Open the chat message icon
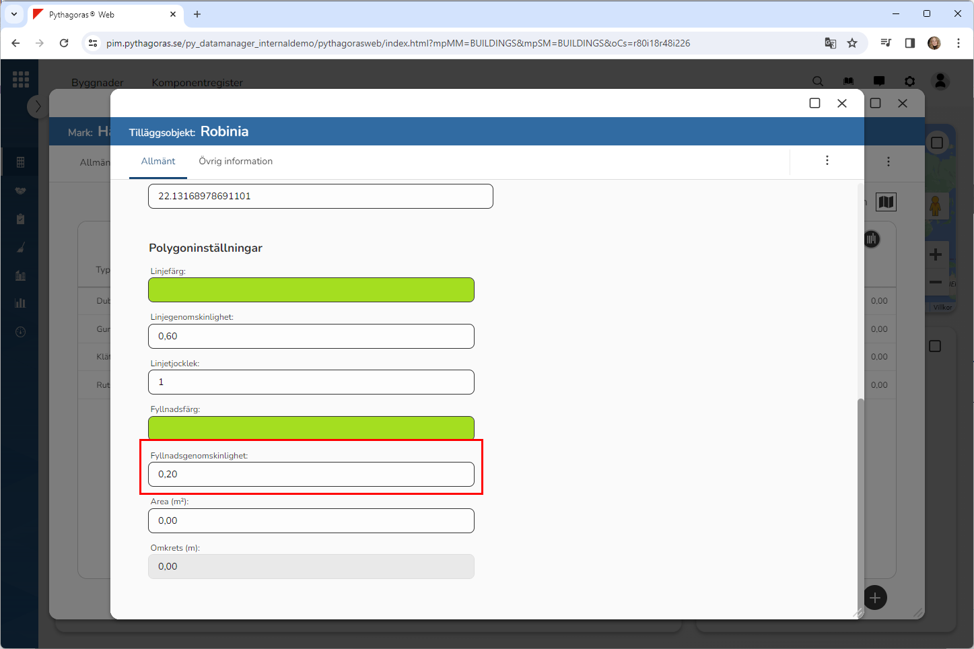 (879, 81)
